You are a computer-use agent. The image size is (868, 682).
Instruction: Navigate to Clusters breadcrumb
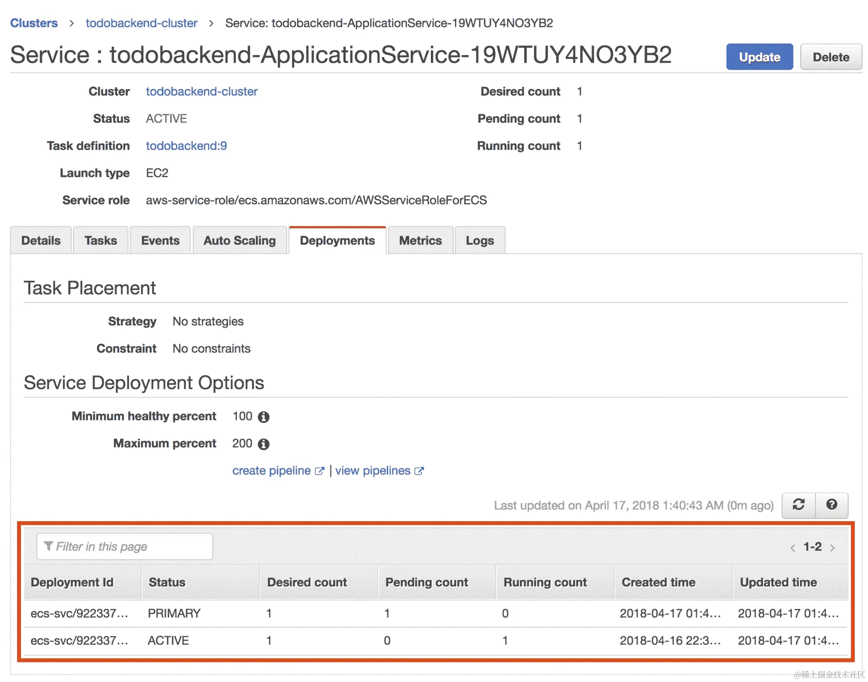34,23
